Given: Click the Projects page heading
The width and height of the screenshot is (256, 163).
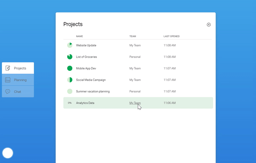Looking at the screenshot, I should [x=73, y=24].
